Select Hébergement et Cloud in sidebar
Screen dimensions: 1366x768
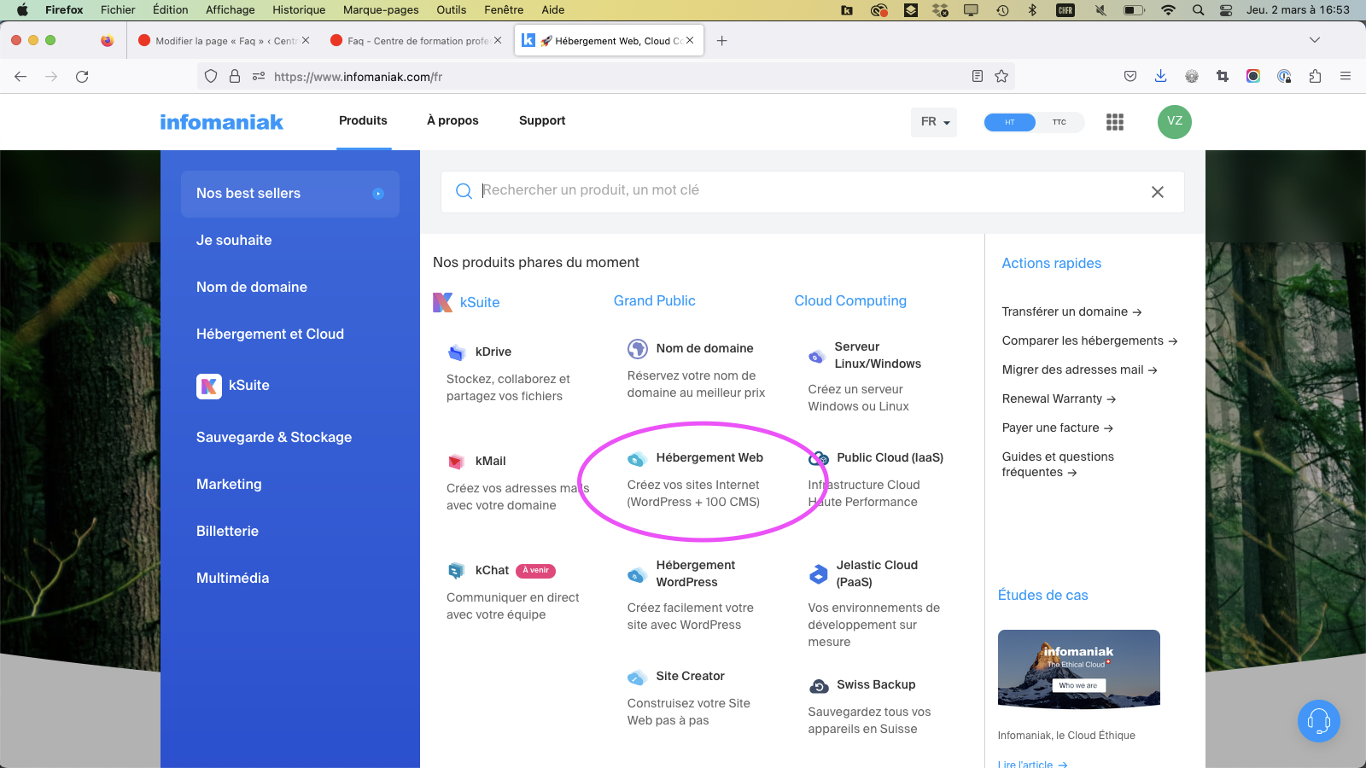click(x=270, y=335)
